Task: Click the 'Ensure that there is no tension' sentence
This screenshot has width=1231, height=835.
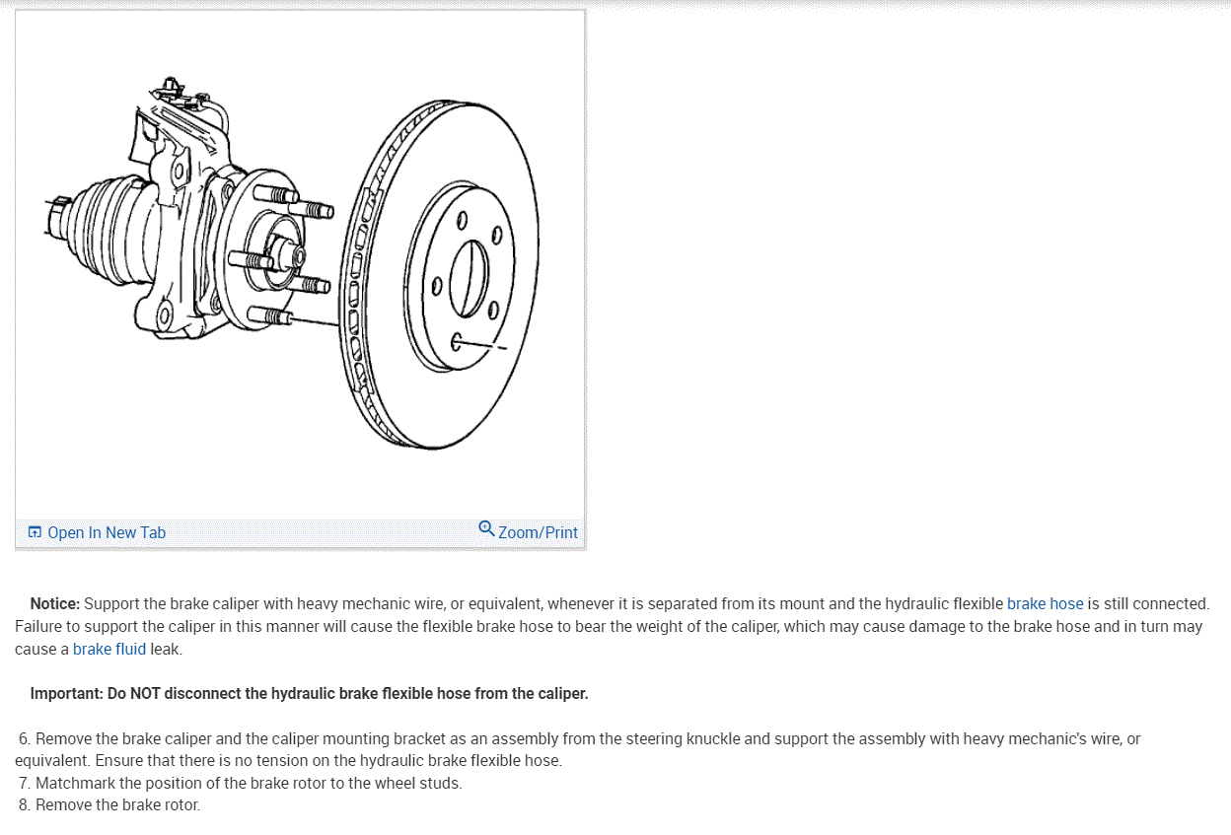Action: (329, 760)
